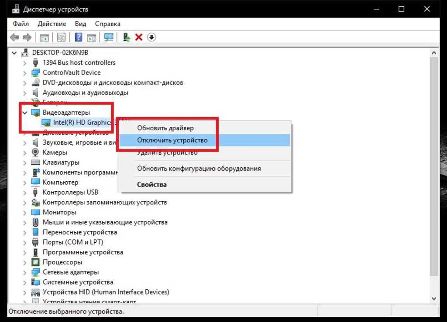
Task: Collapse the Видеоадаптеры node
Action: pos(25,113)
